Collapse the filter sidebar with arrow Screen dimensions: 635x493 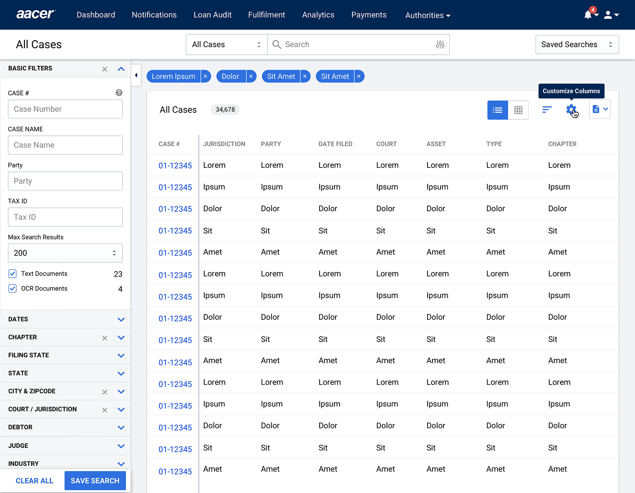pyautogui.click(x=136, y=75)
